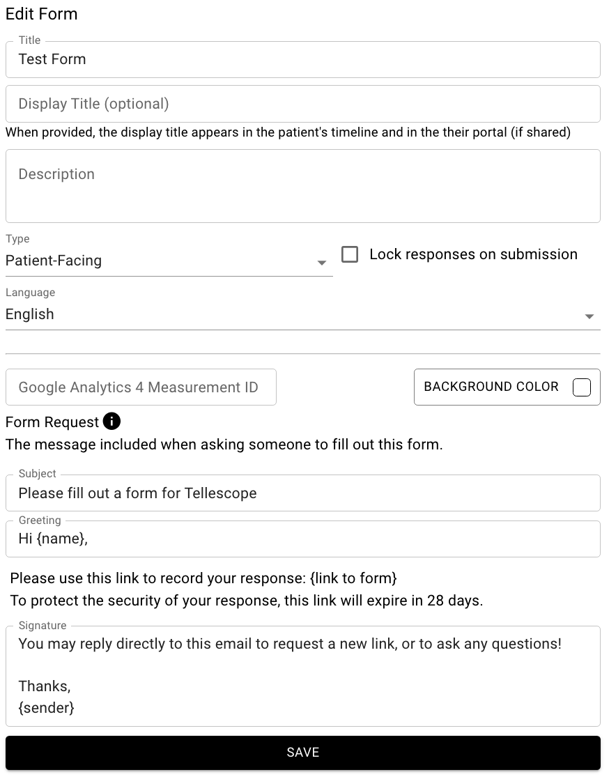Click the Type field's dropdown arrow
Image resolution: width=609 pixels, height=779 pixels.
coord(322,262)
